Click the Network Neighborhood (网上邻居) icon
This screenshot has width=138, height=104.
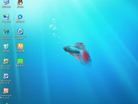pyautogui.click(x=6, y=17)
